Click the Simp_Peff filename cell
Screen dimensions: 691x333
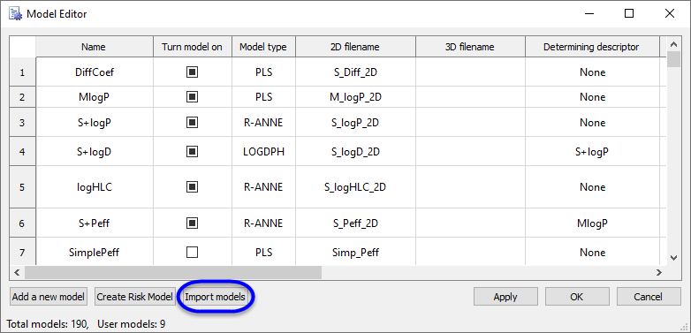click(355, 253)
